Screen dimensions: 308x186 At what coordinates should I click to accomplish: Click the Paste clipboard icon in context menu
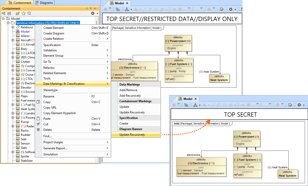[38, 118]
